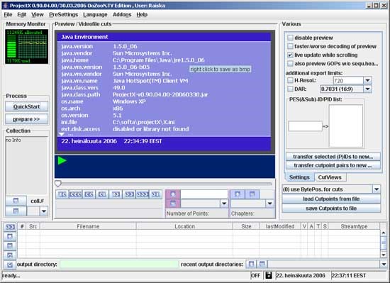Click the arrow icon above the output directory checkmark
390x283 pixels.
tap(10, 255)
